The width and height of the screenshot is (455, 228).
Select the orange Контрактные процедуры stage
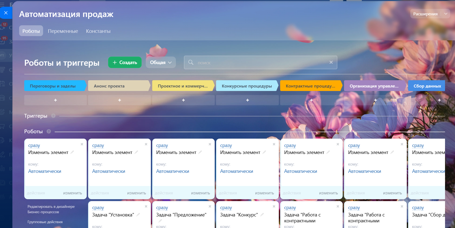[x=310, y=86]
